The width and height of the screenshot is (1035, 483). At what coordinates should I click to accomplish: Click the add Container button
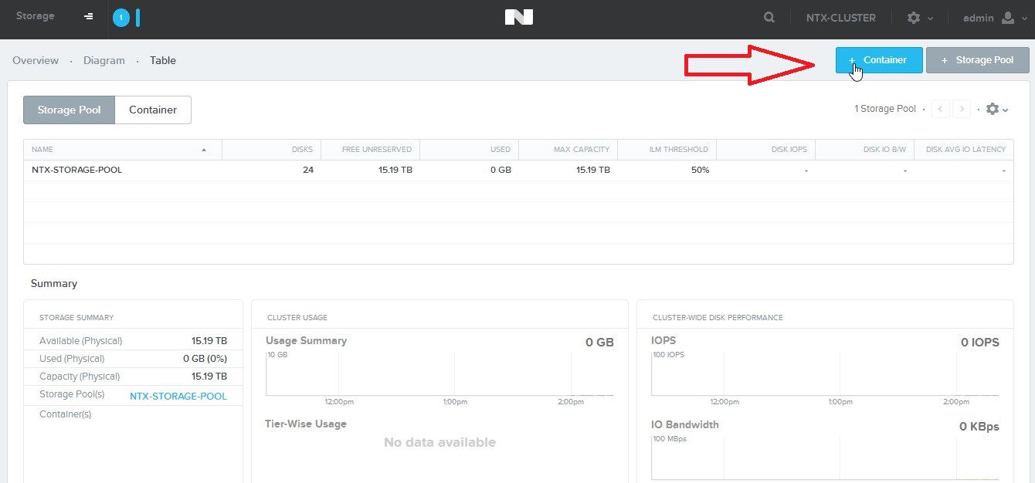pyautogui.click(x=879, y=60)
